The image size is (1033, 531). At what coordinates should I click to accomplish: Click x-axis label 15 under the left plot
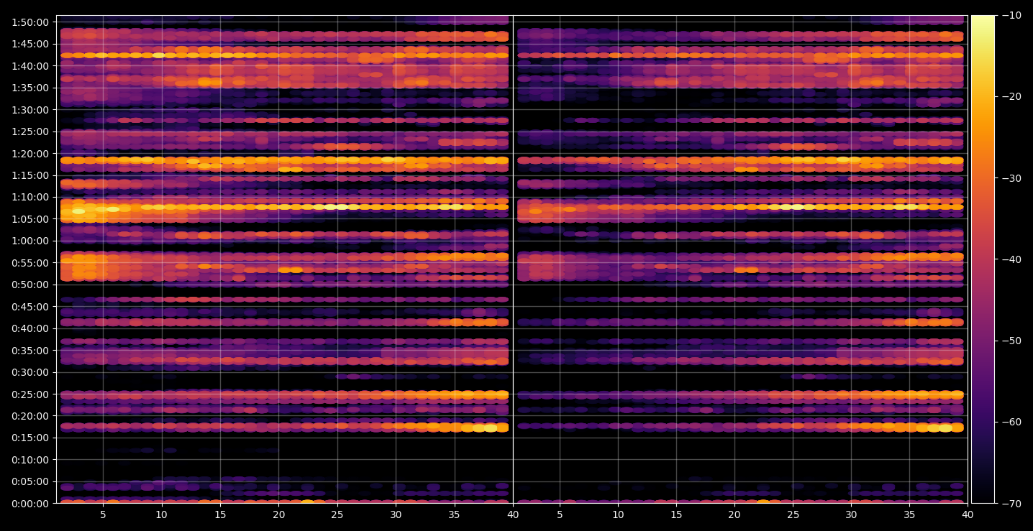click(x=220, y=515)
